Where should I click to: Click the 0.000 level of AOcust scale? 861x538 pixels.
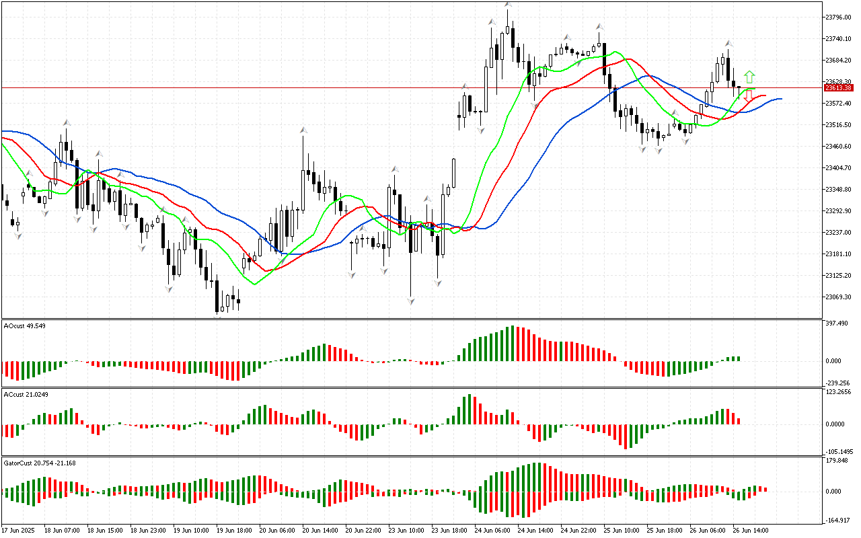click(x=835, y=360)
